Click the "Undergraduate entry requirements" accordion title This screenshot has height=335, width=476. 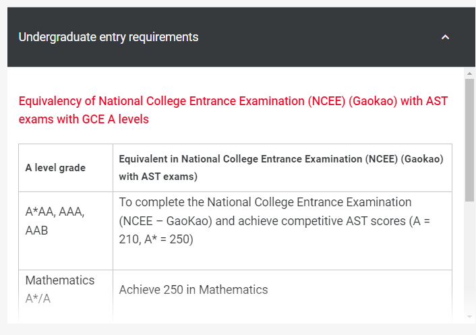(109, 37)
